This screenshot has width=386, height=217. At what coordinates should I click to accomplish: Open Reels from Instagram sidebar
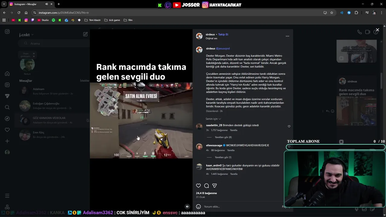point(7,85)
